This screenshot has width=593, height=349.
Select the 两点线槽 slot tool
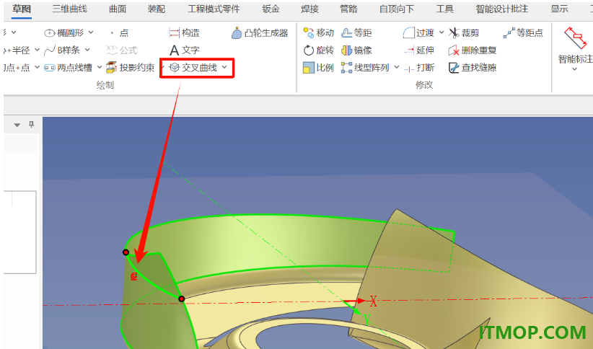(x=69, y=68)
